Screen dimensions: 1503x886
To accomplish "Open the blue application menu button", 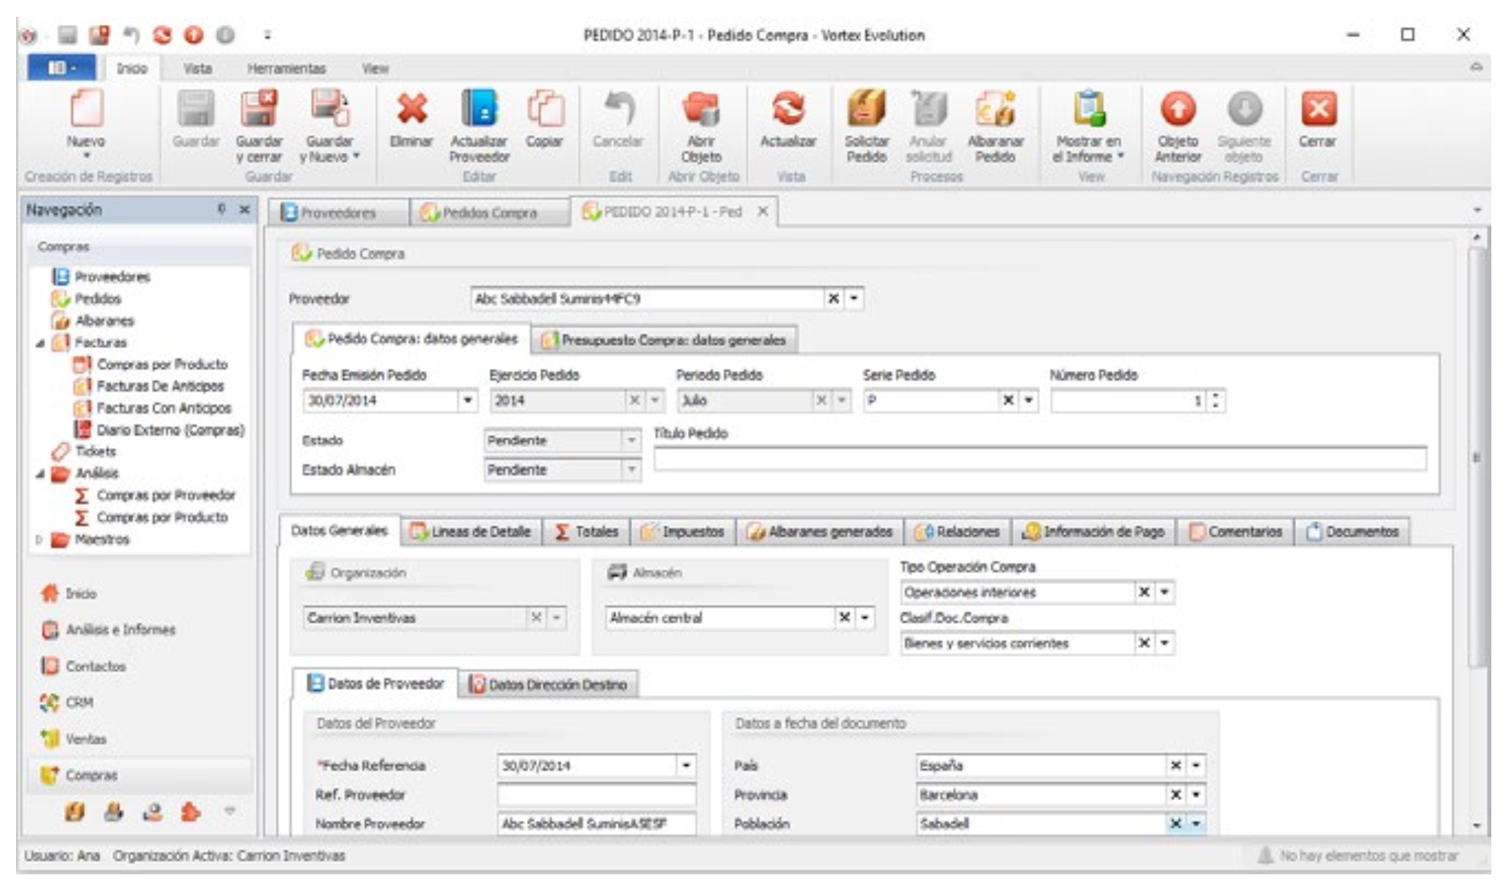I will 61,68.
